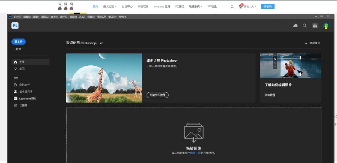337x163 pixels.
Task: Click the 克隆窝 website logo
Action: click(66, 6)
